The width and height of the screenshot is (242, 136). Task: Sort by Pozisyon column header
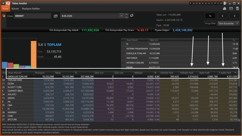(x=44, y=73)
